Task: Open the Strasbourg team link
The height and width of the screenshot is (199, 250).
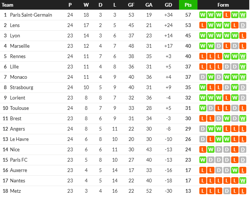Action: (x=21, y=87)
